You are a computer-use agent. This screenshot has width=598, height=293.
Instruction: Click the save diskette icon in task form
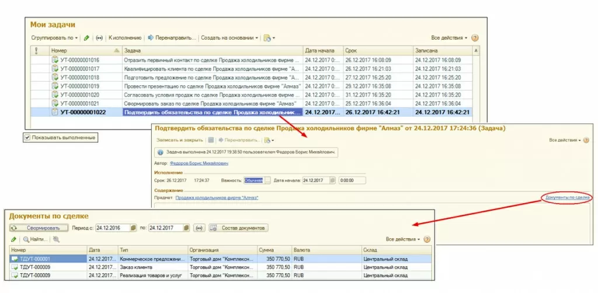[x=211, y=140]
